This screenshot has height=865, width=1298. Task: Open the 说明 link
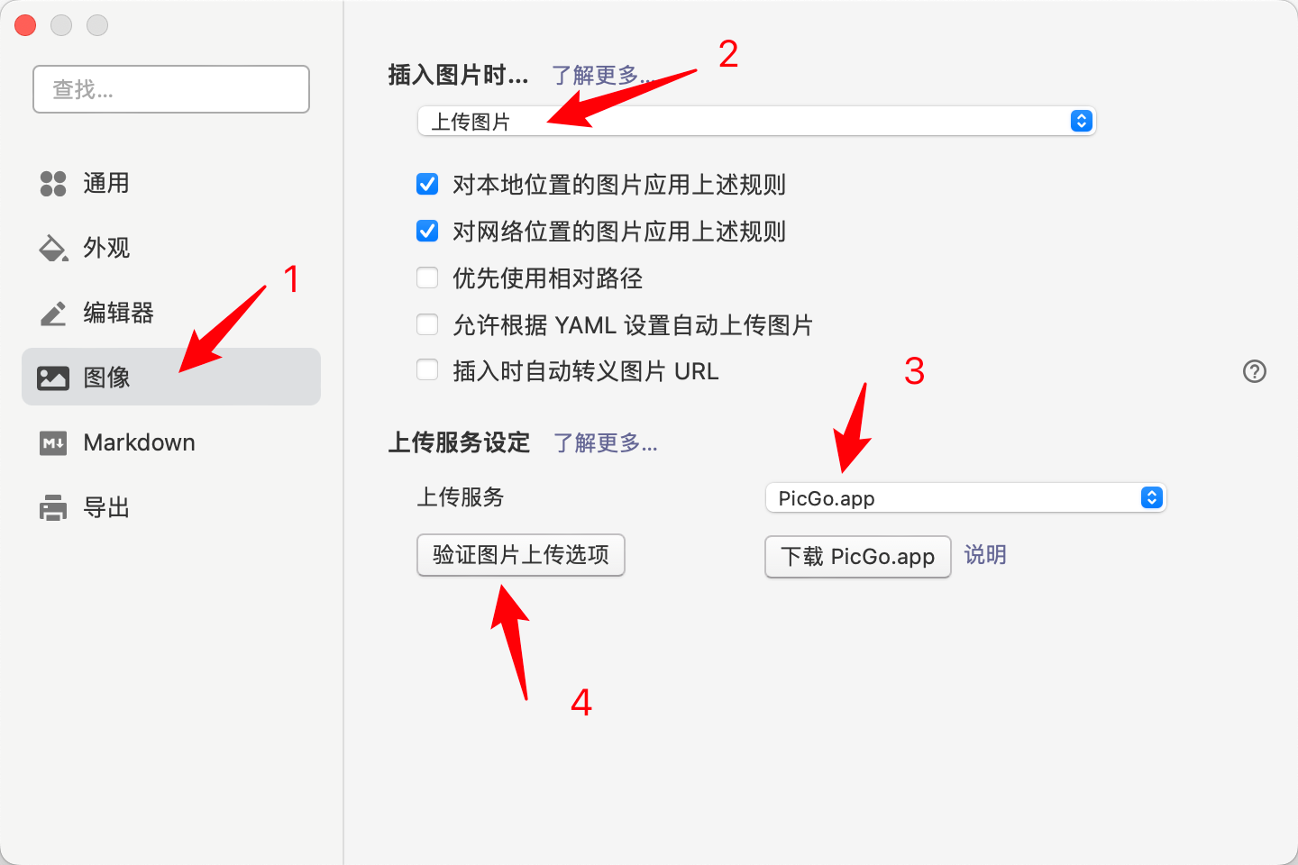coord(985,555)
